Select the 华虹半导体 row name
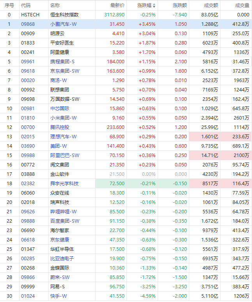 pos(62,249)
